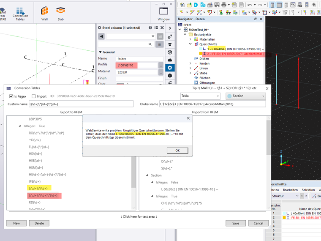The height and width of the screenshot is (241, 321).
Task: Select Flächen in navigator tree
Action: [205, 78]
